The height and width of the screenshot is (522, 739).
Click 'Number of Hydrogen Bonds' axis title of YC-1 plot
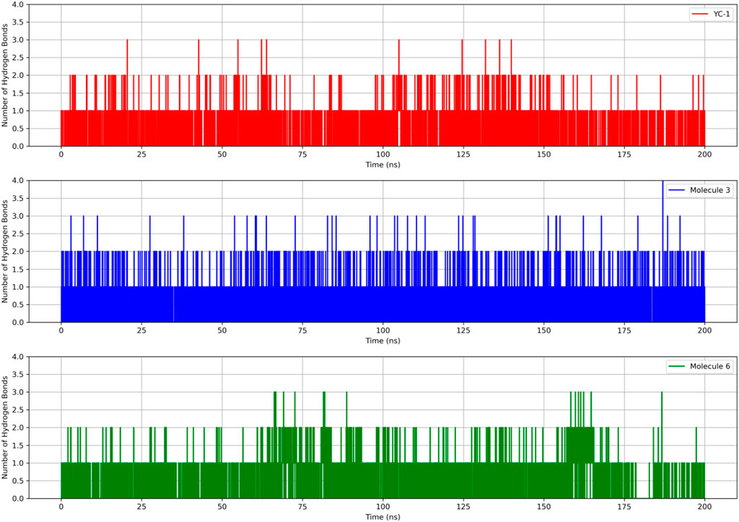pyautogui.click(x=5, y=75)
